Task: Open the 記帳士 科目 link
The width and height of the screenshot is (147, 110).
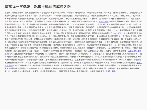Action: point(103,21)
